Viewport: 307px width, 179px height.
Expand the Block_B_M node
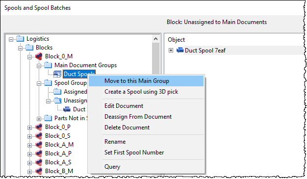pyautogui.click(x=29, y=172)
